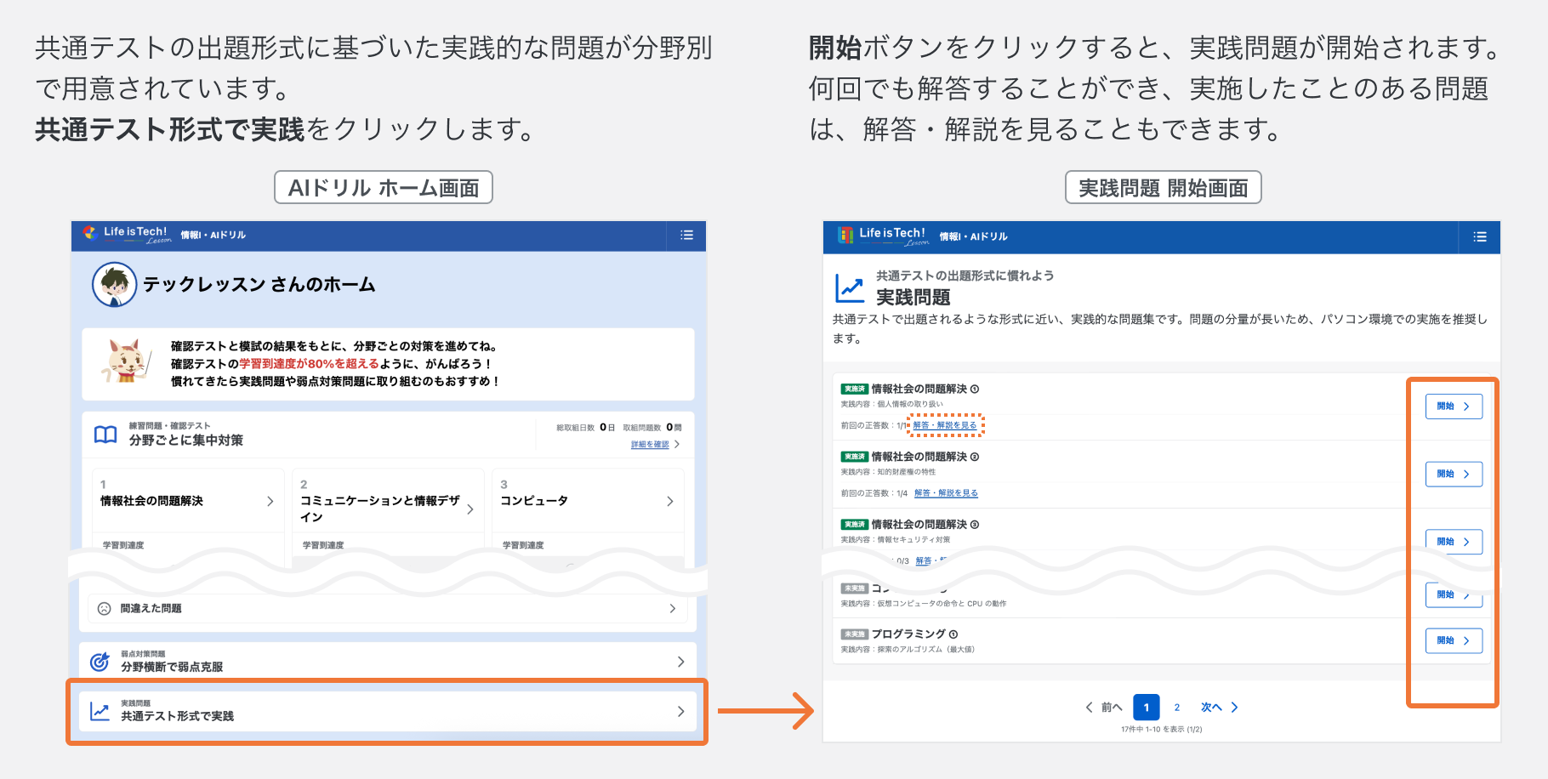1548x779 pixels.
Task: Expand the コンピュータ card chevron
Action: click(670, 502)
